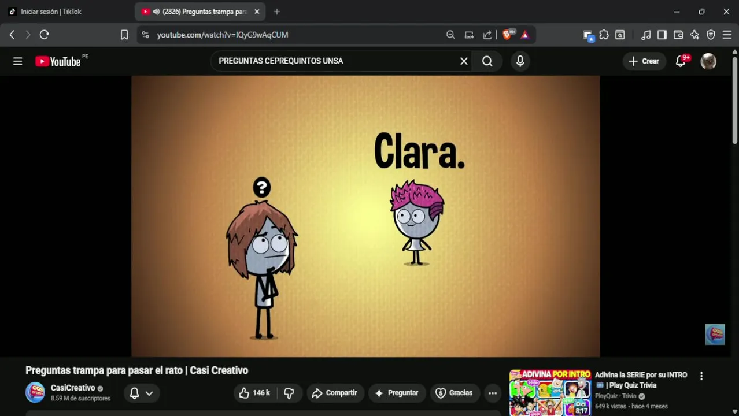
Task: Install or cast page with screen icon
Action: 469,35
